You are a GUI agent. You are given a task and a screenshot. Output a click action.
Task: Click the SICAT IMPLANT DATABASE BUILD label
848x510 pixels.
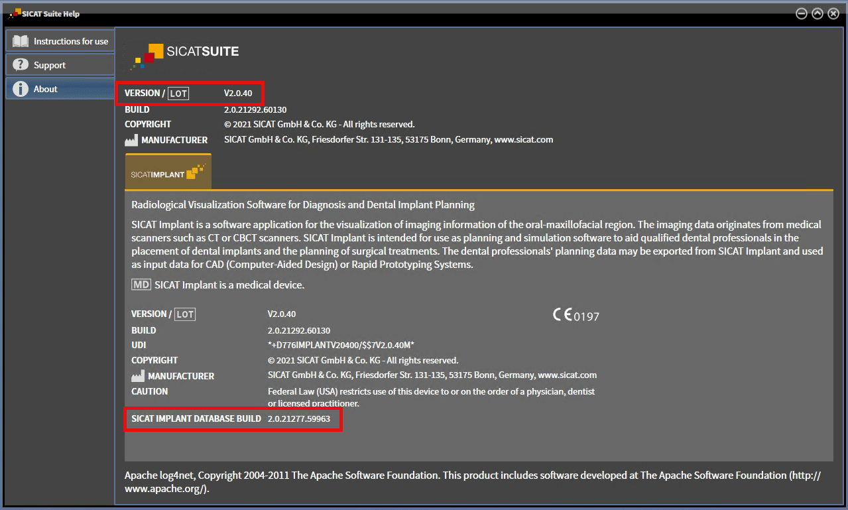196,419
